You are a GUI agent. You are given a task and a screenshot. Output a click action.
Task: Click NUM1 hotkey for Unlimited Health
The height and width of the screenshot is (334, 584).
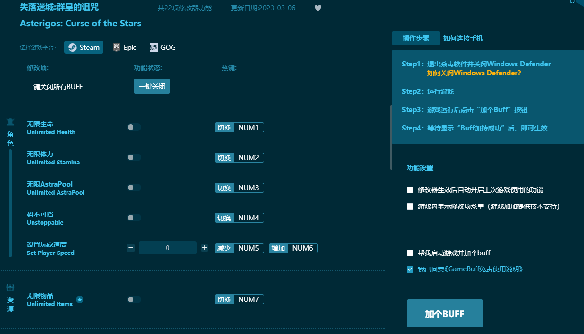point(249,128)
